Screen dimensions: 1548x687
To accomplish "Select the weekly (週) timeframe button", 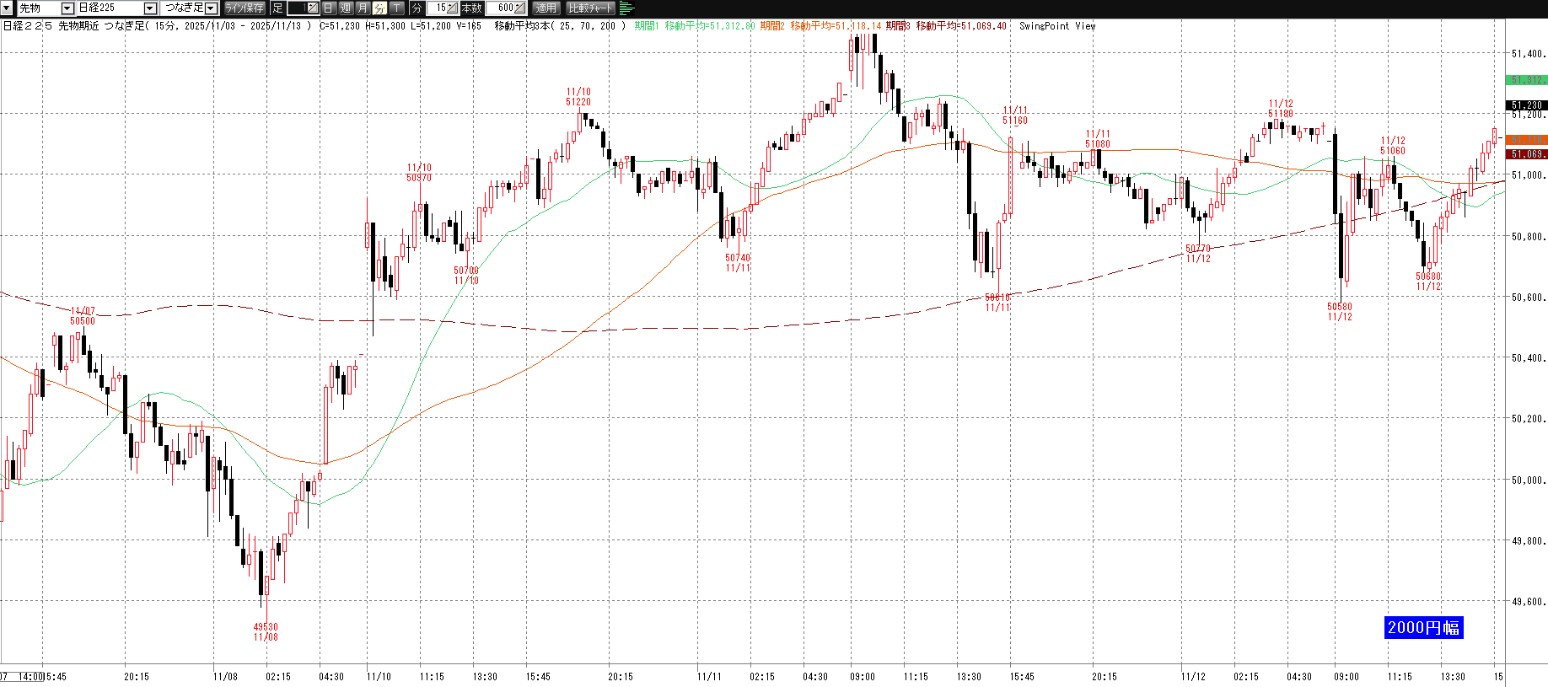I will (x=346, y=8).
